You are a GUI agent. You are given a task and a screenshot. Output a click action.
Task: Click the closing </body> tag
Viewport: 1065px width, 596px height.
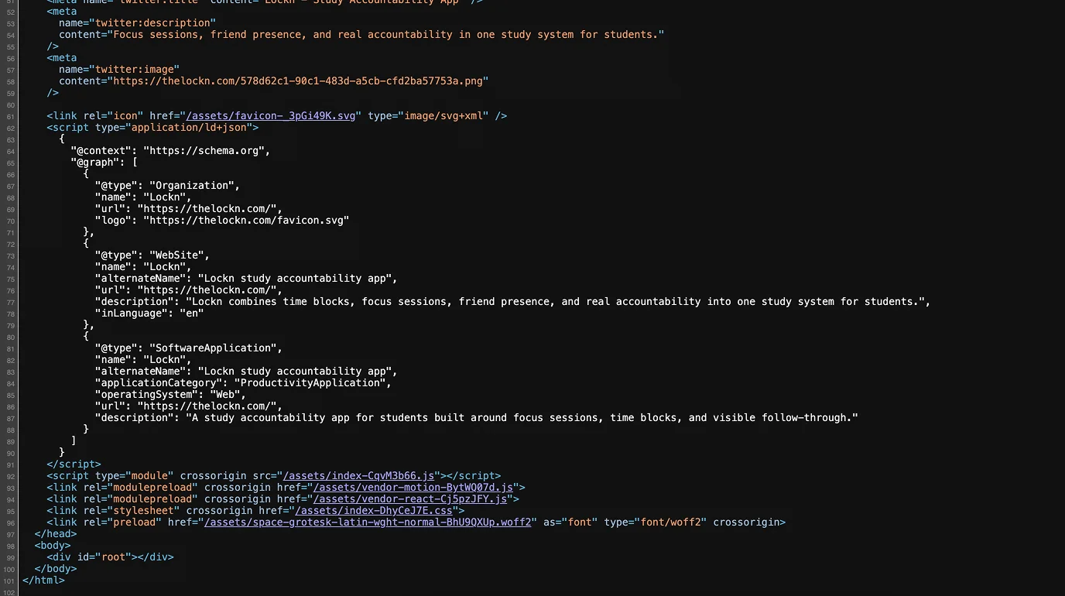[56, 569]
